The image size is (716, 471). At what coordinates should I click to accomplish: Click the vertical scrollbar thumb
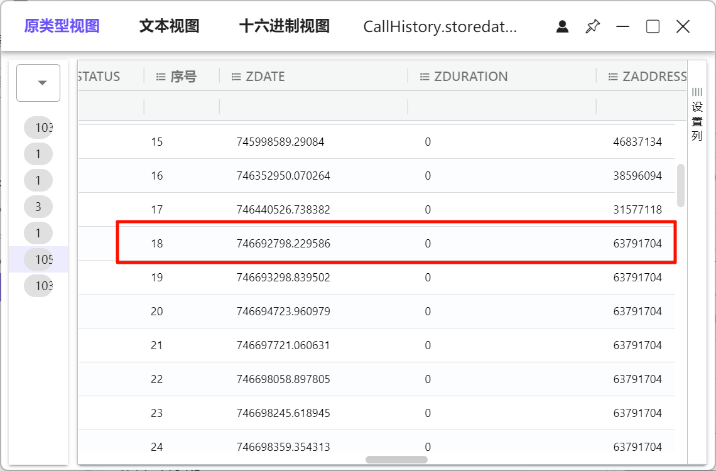pos(681,185)
